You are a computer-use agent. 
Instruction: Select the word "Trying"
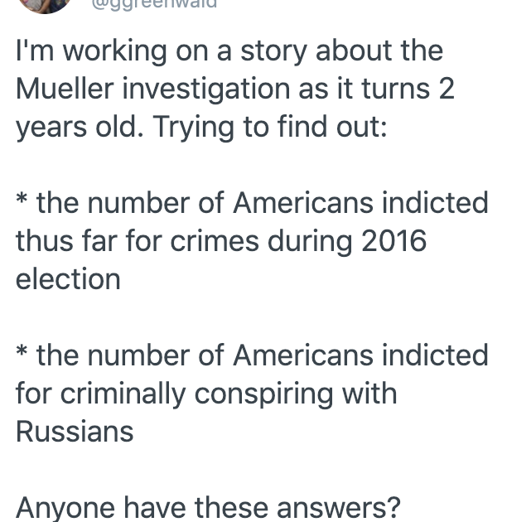[193, 128]
